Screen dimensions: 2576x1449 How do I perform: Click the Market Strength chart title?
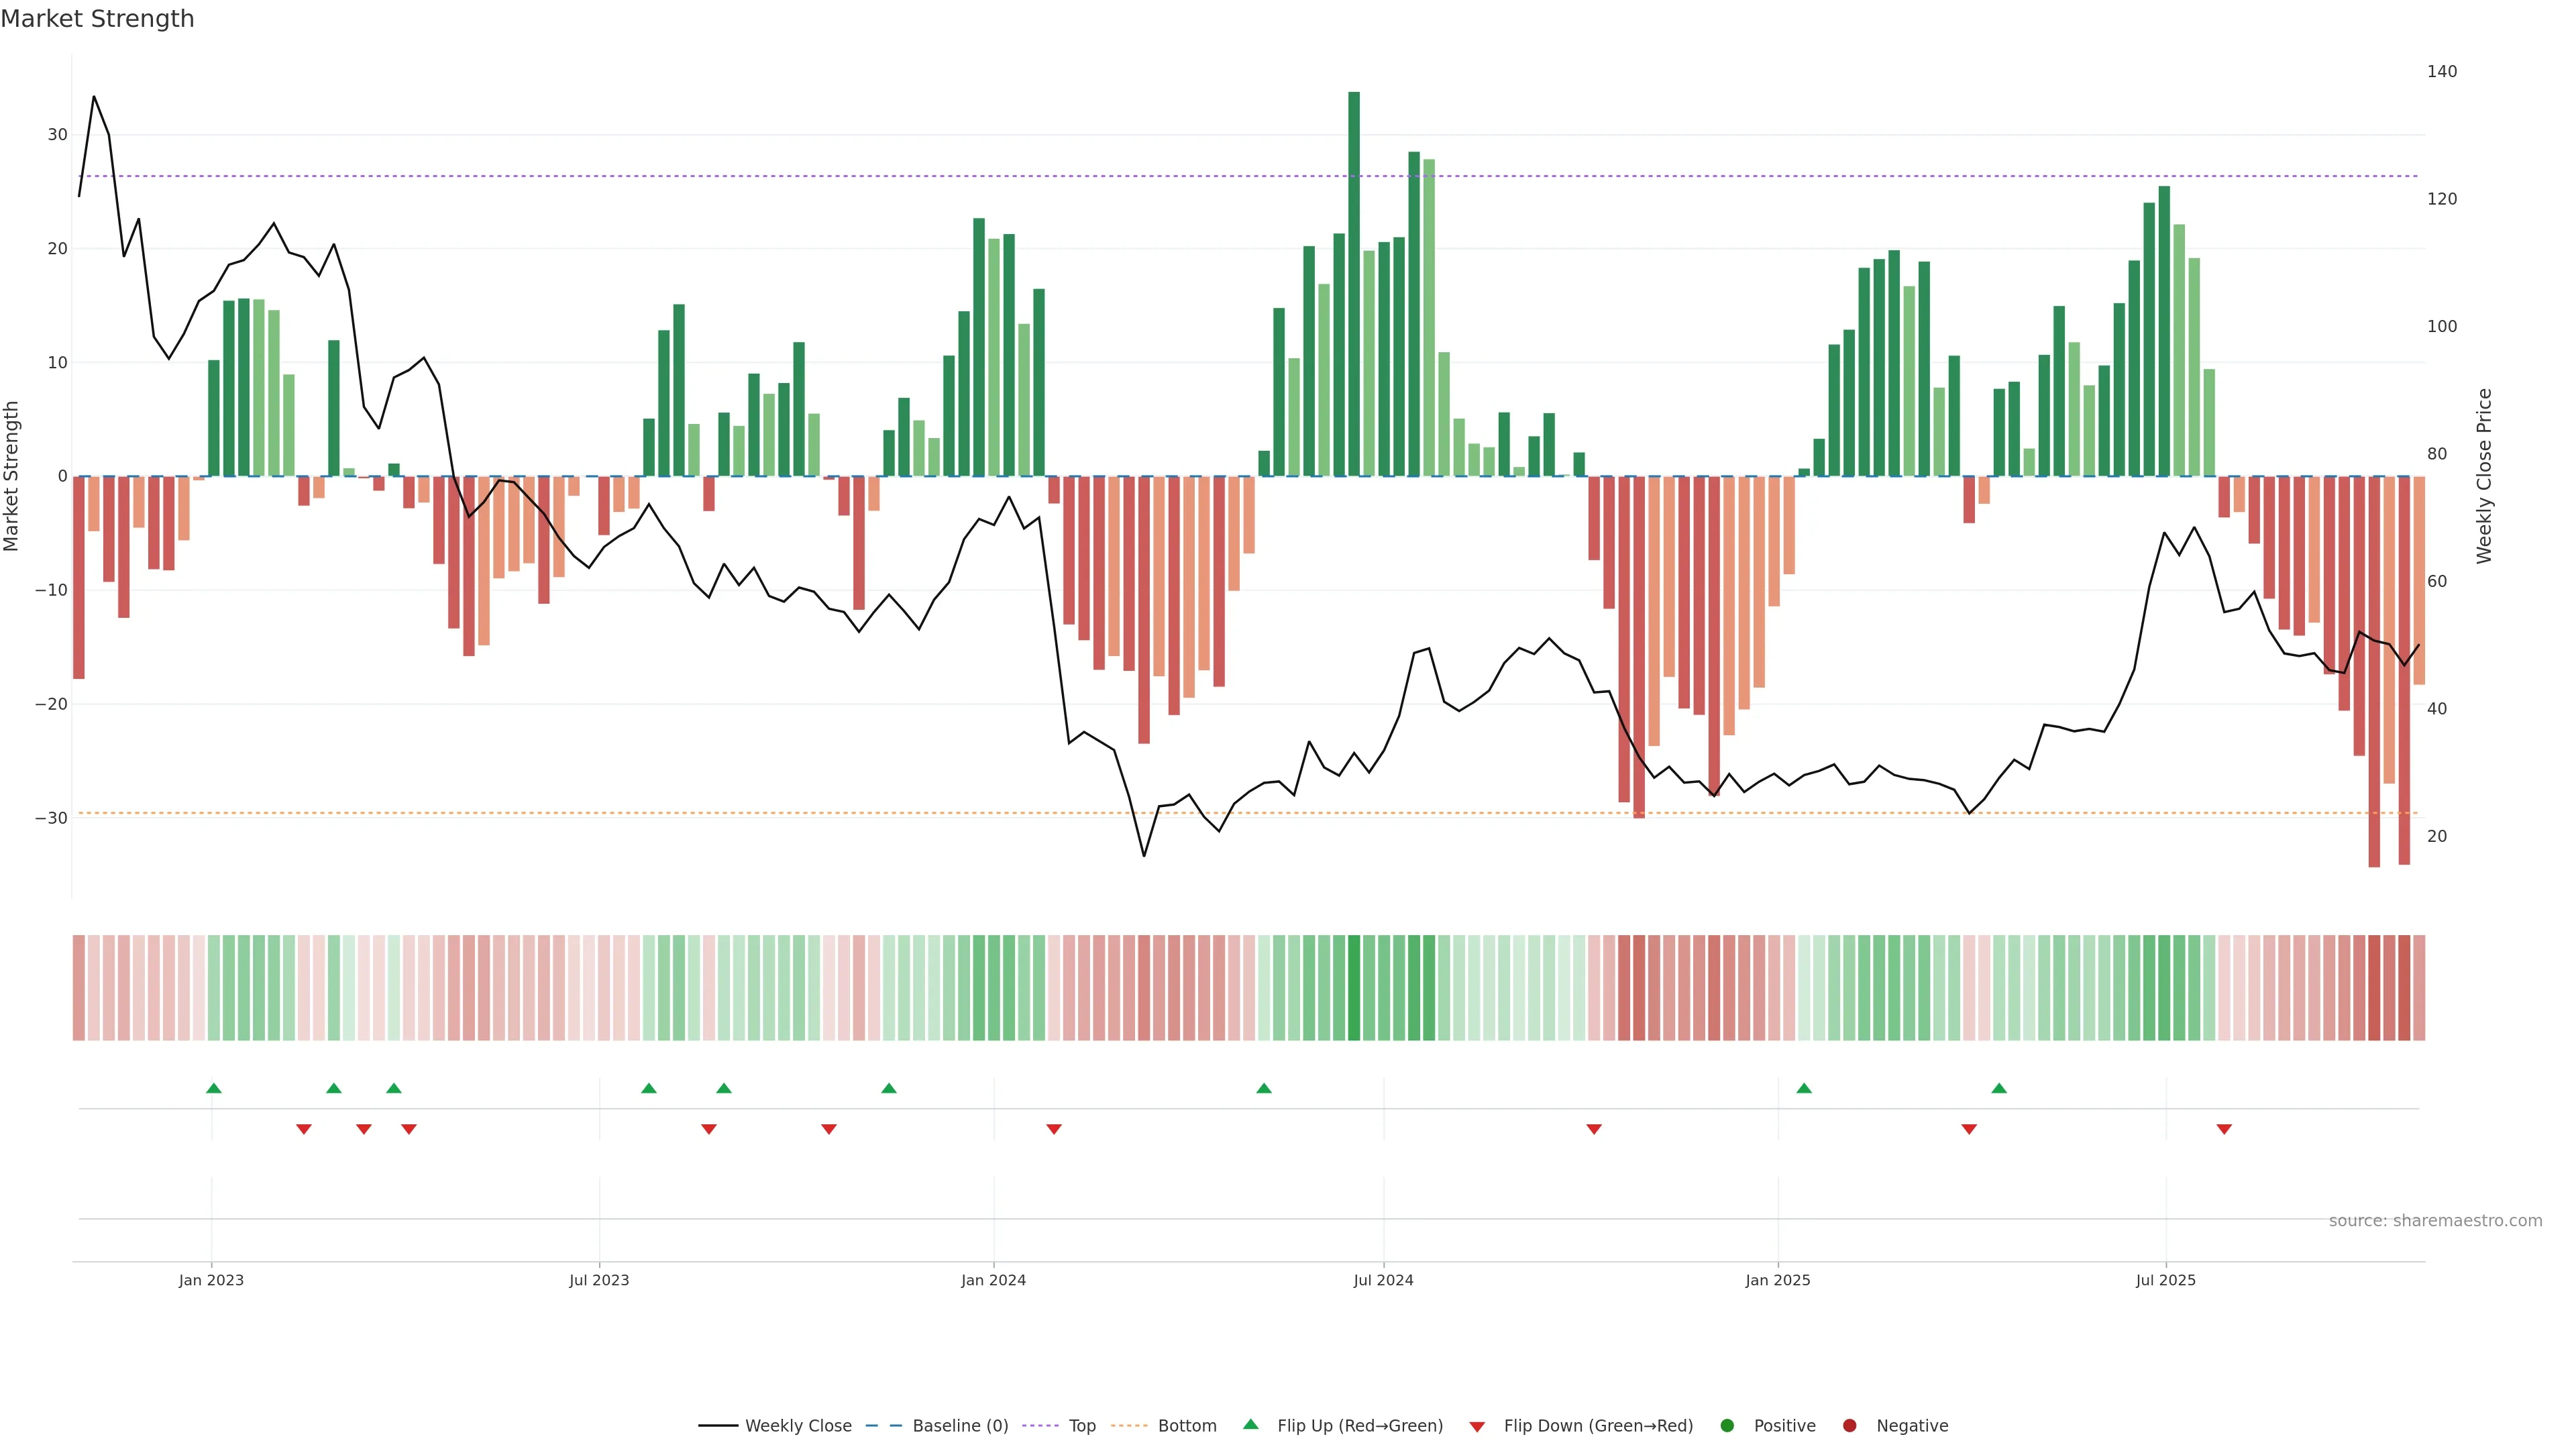[x=97, y=19]
